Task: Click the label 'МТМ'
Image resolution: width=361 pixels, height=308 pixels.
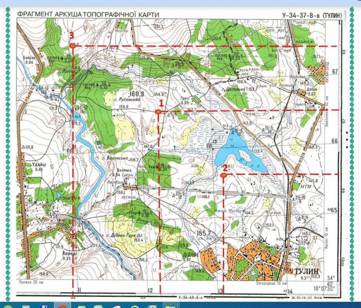Action: [306, 187]
